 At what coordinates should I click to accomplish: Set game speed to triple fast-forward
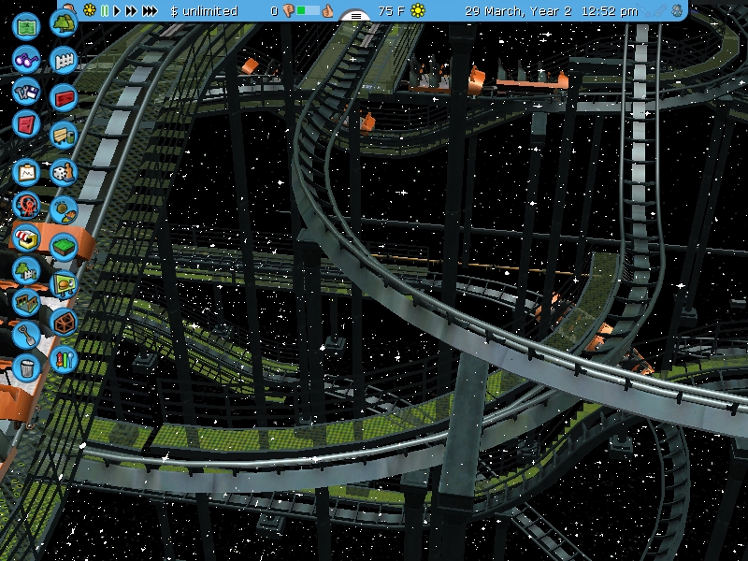click(x=150, y=10)
